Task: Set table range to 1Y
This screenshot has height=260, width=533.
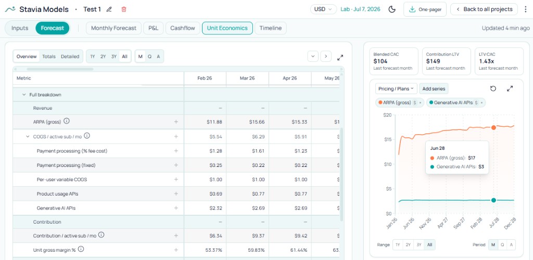Action: (x=93, y=56)
